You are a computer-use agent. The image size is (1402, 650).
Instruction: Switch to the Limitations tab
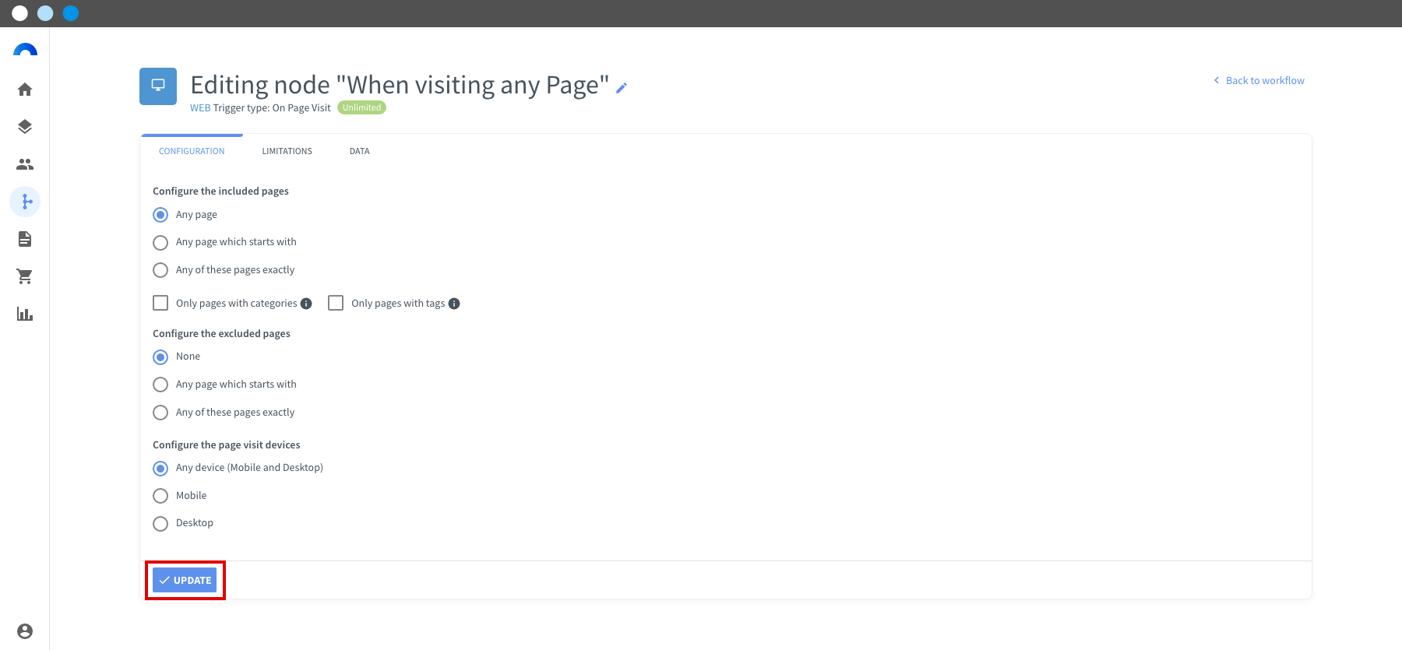click(x=287, y=151)
